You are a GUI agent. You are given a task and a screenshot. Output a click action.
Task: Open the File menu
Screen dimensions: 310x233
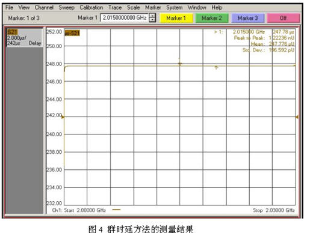pos(9,7)
